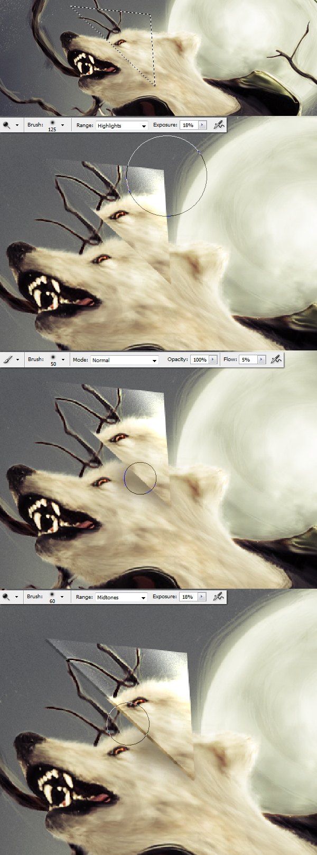
Task: Click the 60 brush preview thumbnail
Action: [x=52, y=597]
